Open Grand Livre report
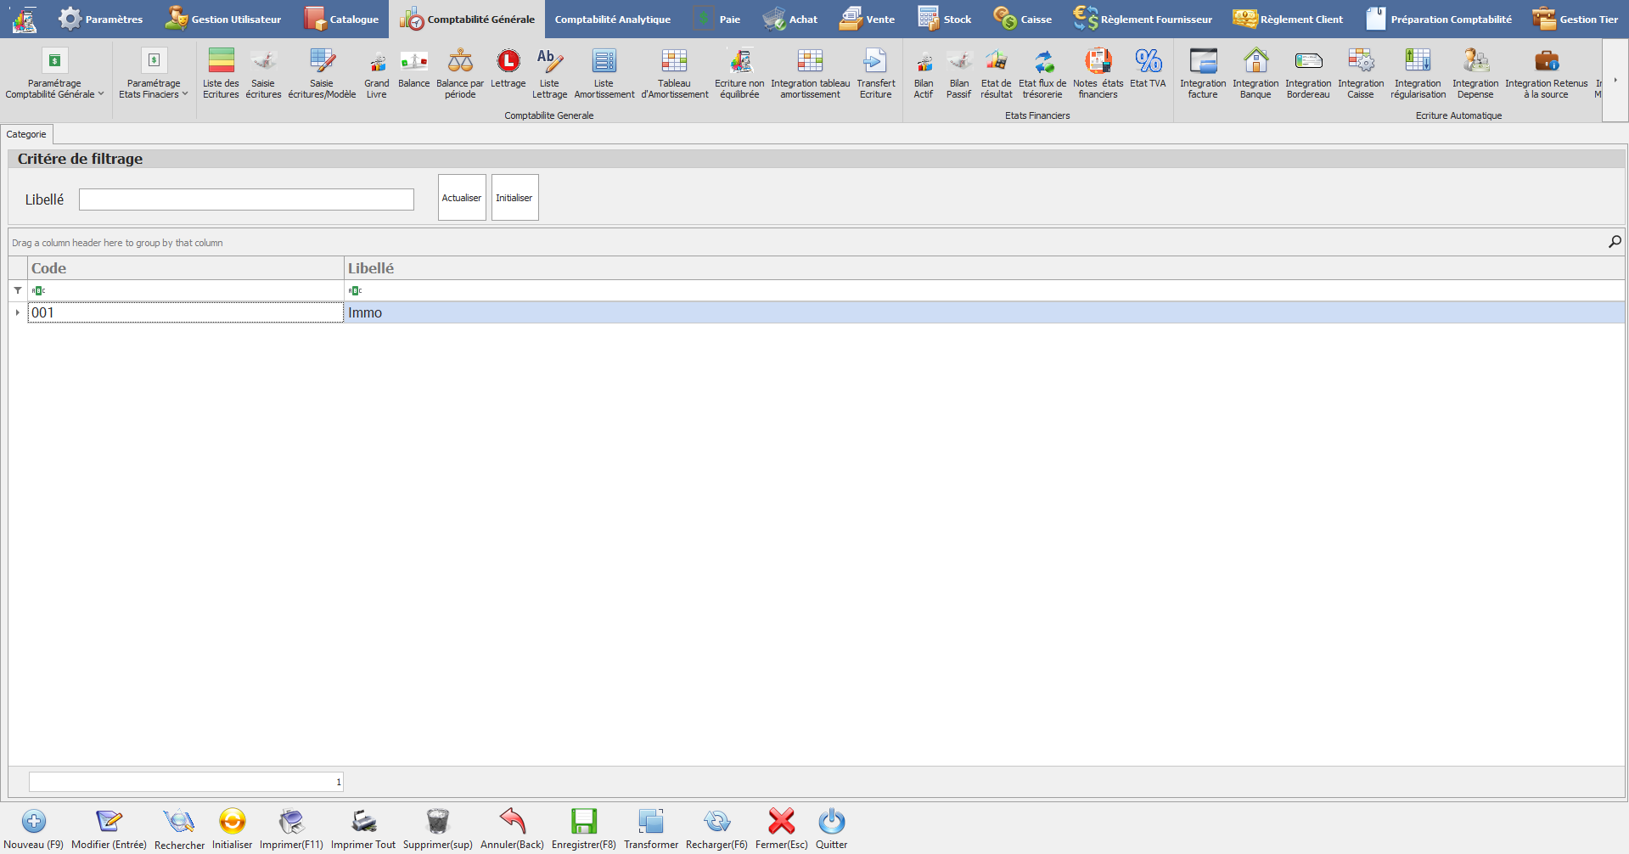Image resolution: width=1629 pixels, height=854 pixels. click(377, 74)
